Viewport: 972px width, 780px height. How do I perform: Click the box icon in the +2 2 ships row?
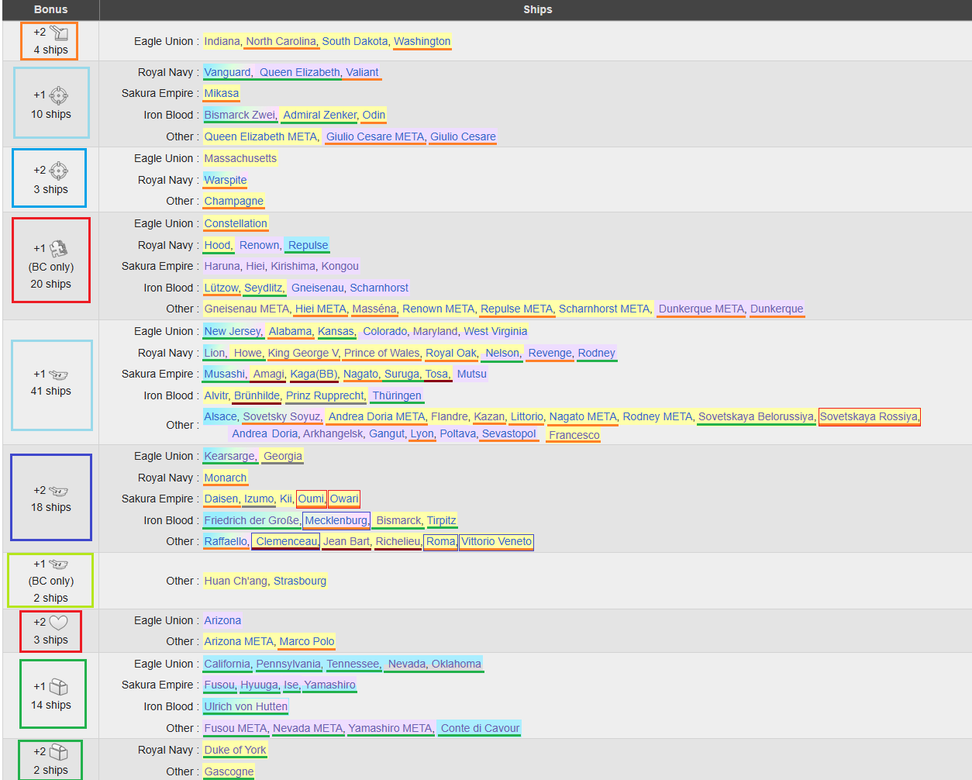point(58,752)
